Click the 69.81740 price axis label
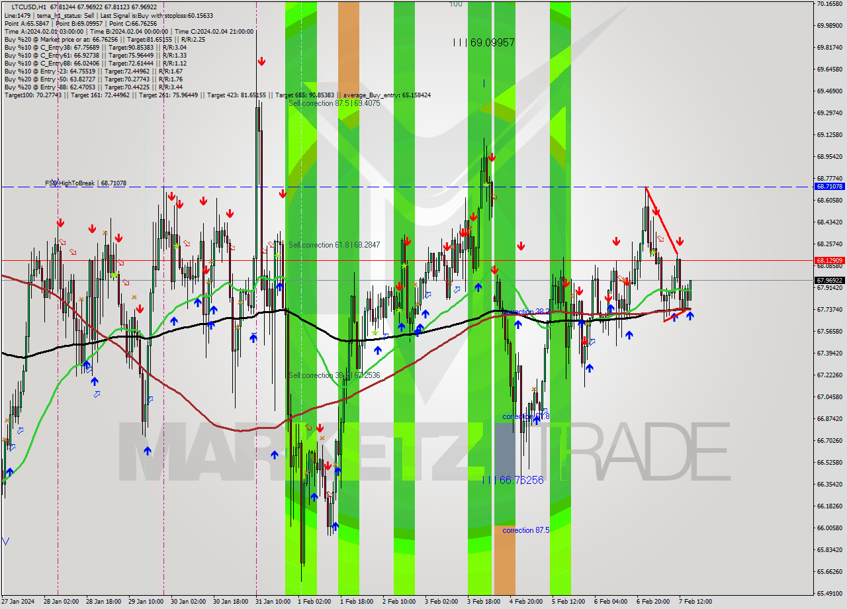Screen dimensions: 847x609 click(x=829, y=48)
